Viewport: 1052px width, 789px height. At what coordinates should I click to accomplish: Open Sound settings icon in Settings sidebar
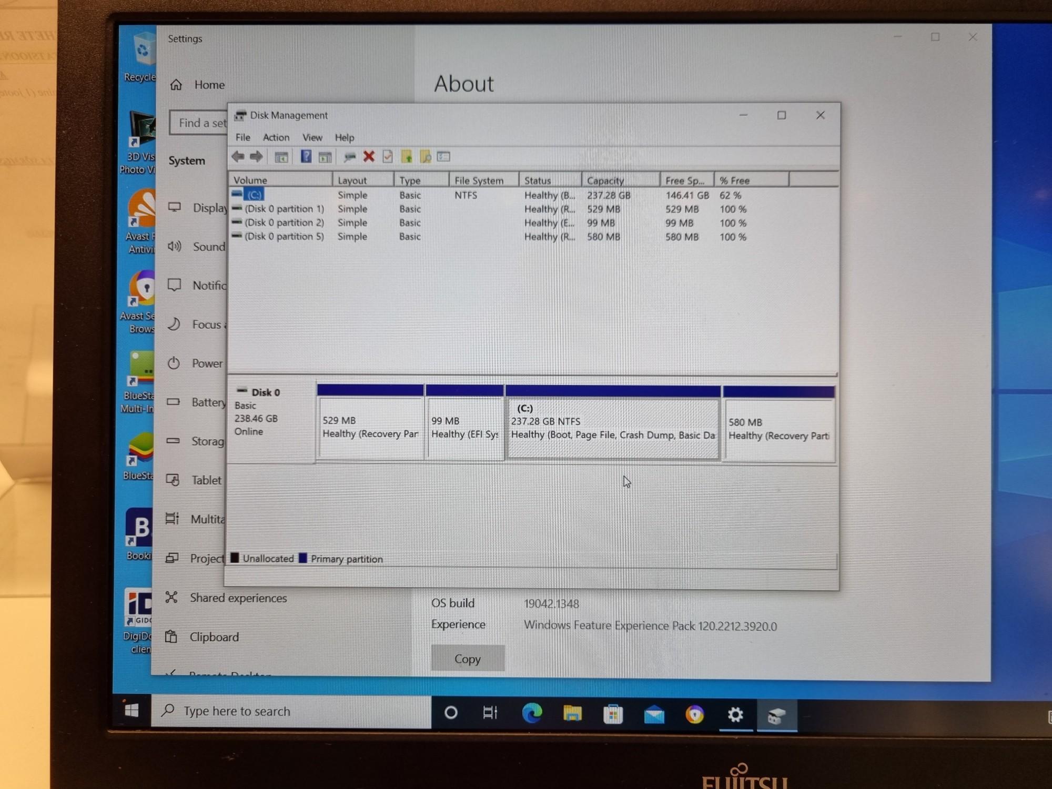(174, 246)
